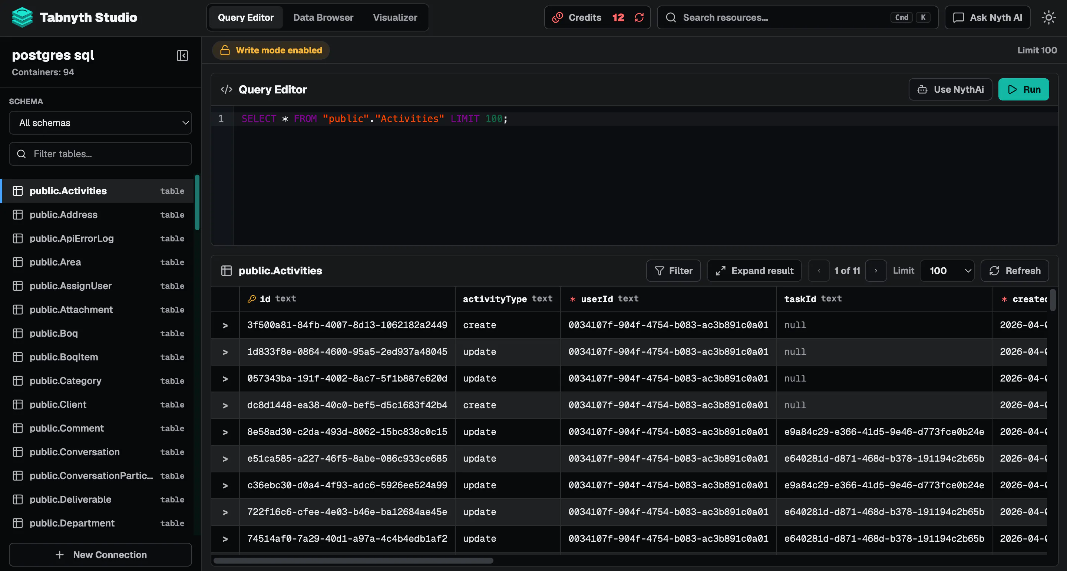Expand row dc8d1448-ea38-40c0-bef5-d5c1683f42b4
1067x571 pixels.
(x=225, y=405)
